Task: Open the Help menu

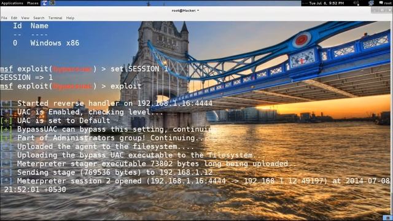Action: pyautogui.click(x=70, y=18)
